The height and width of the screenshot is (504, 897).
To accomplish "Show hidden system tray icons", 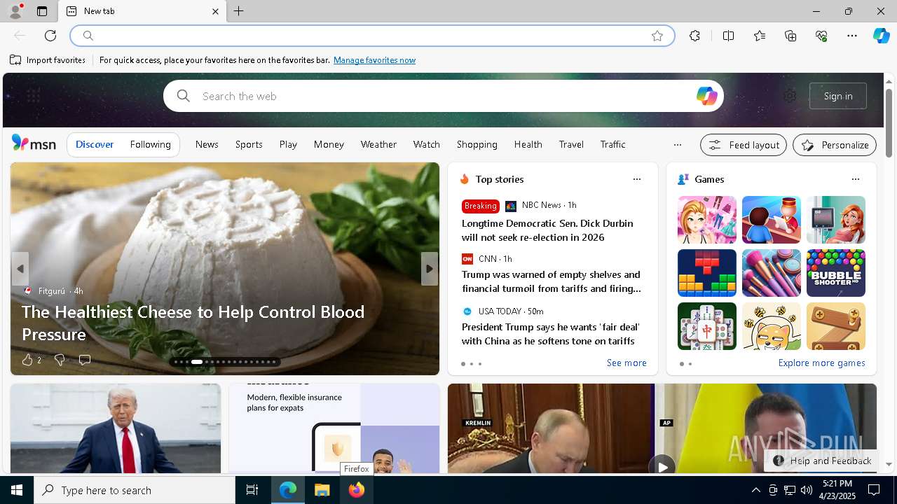I will click(x=755, y=490).
